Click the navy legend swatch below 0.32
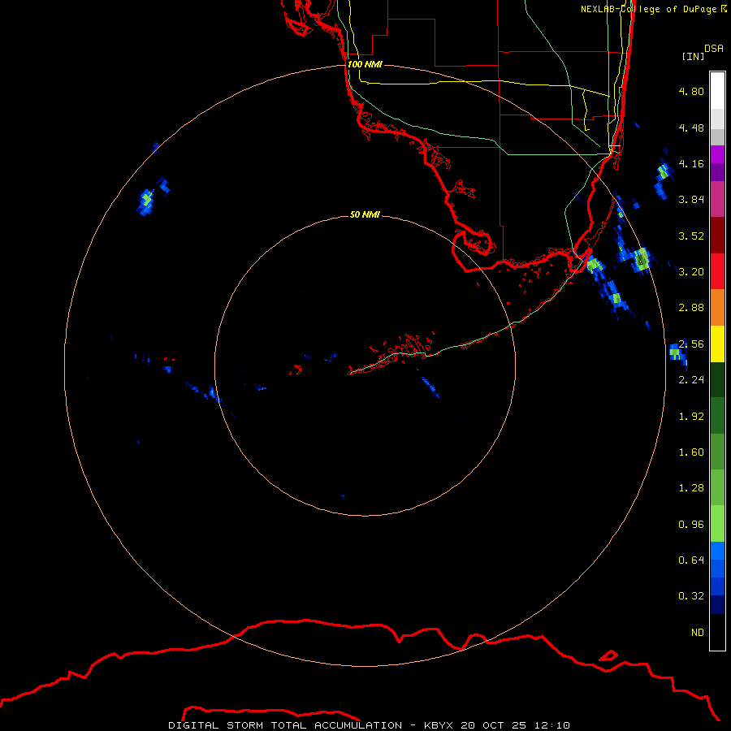Viewport: 731px width, 731px height. coord(717,604)
